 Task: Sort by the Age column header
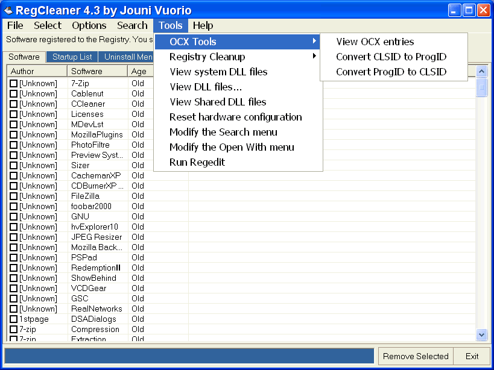(x=141, y=71)
